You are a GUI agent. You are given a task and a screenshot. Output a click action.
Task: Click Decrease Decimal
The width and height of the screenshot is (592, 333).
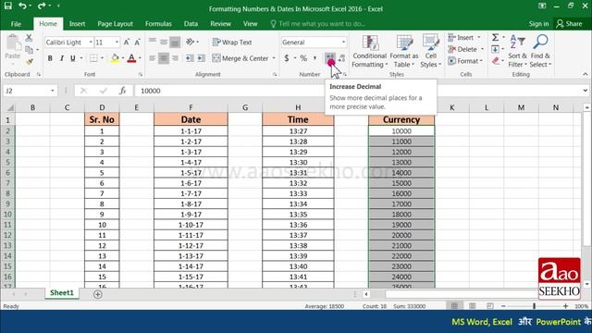341,58
